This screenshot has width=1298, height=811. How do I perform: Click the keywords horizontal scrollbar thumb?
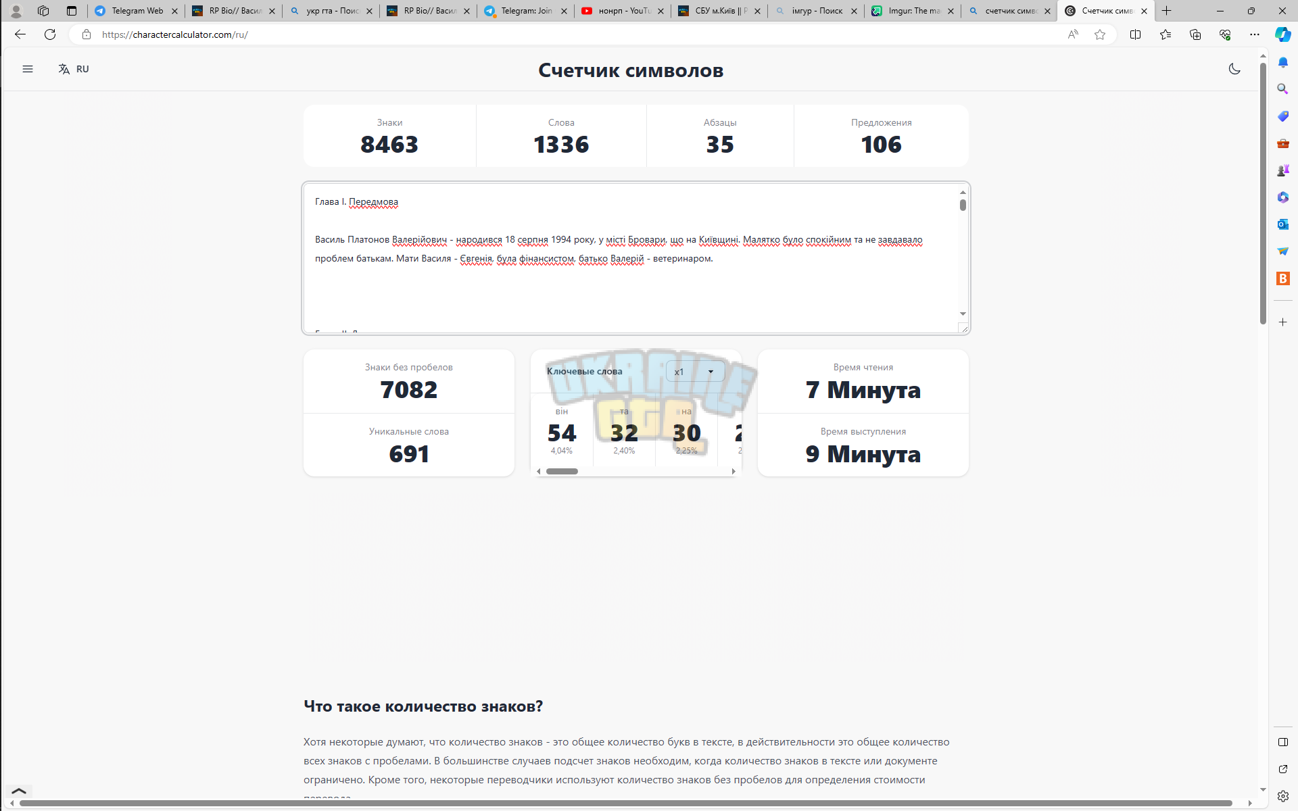pyautogui.click(x=562, y=471)
